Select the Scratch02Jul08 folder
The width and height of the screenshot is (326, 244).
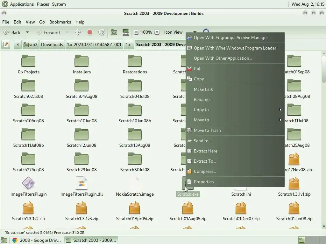click(x=28, y=85)
